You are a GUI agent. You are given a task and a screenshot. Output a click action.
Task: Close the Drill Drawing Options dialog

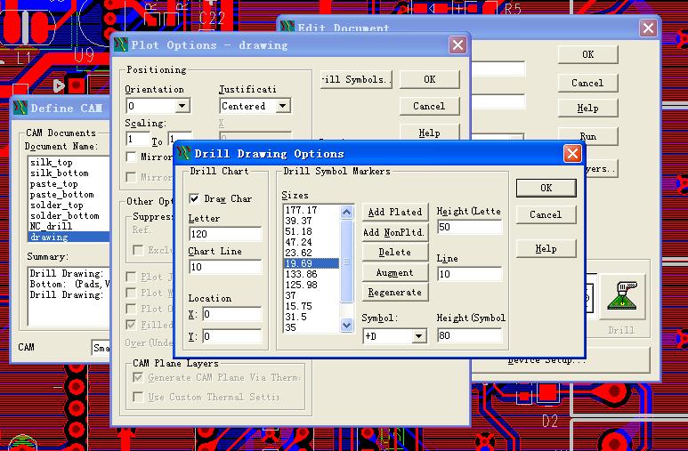[x=572, y=154]
